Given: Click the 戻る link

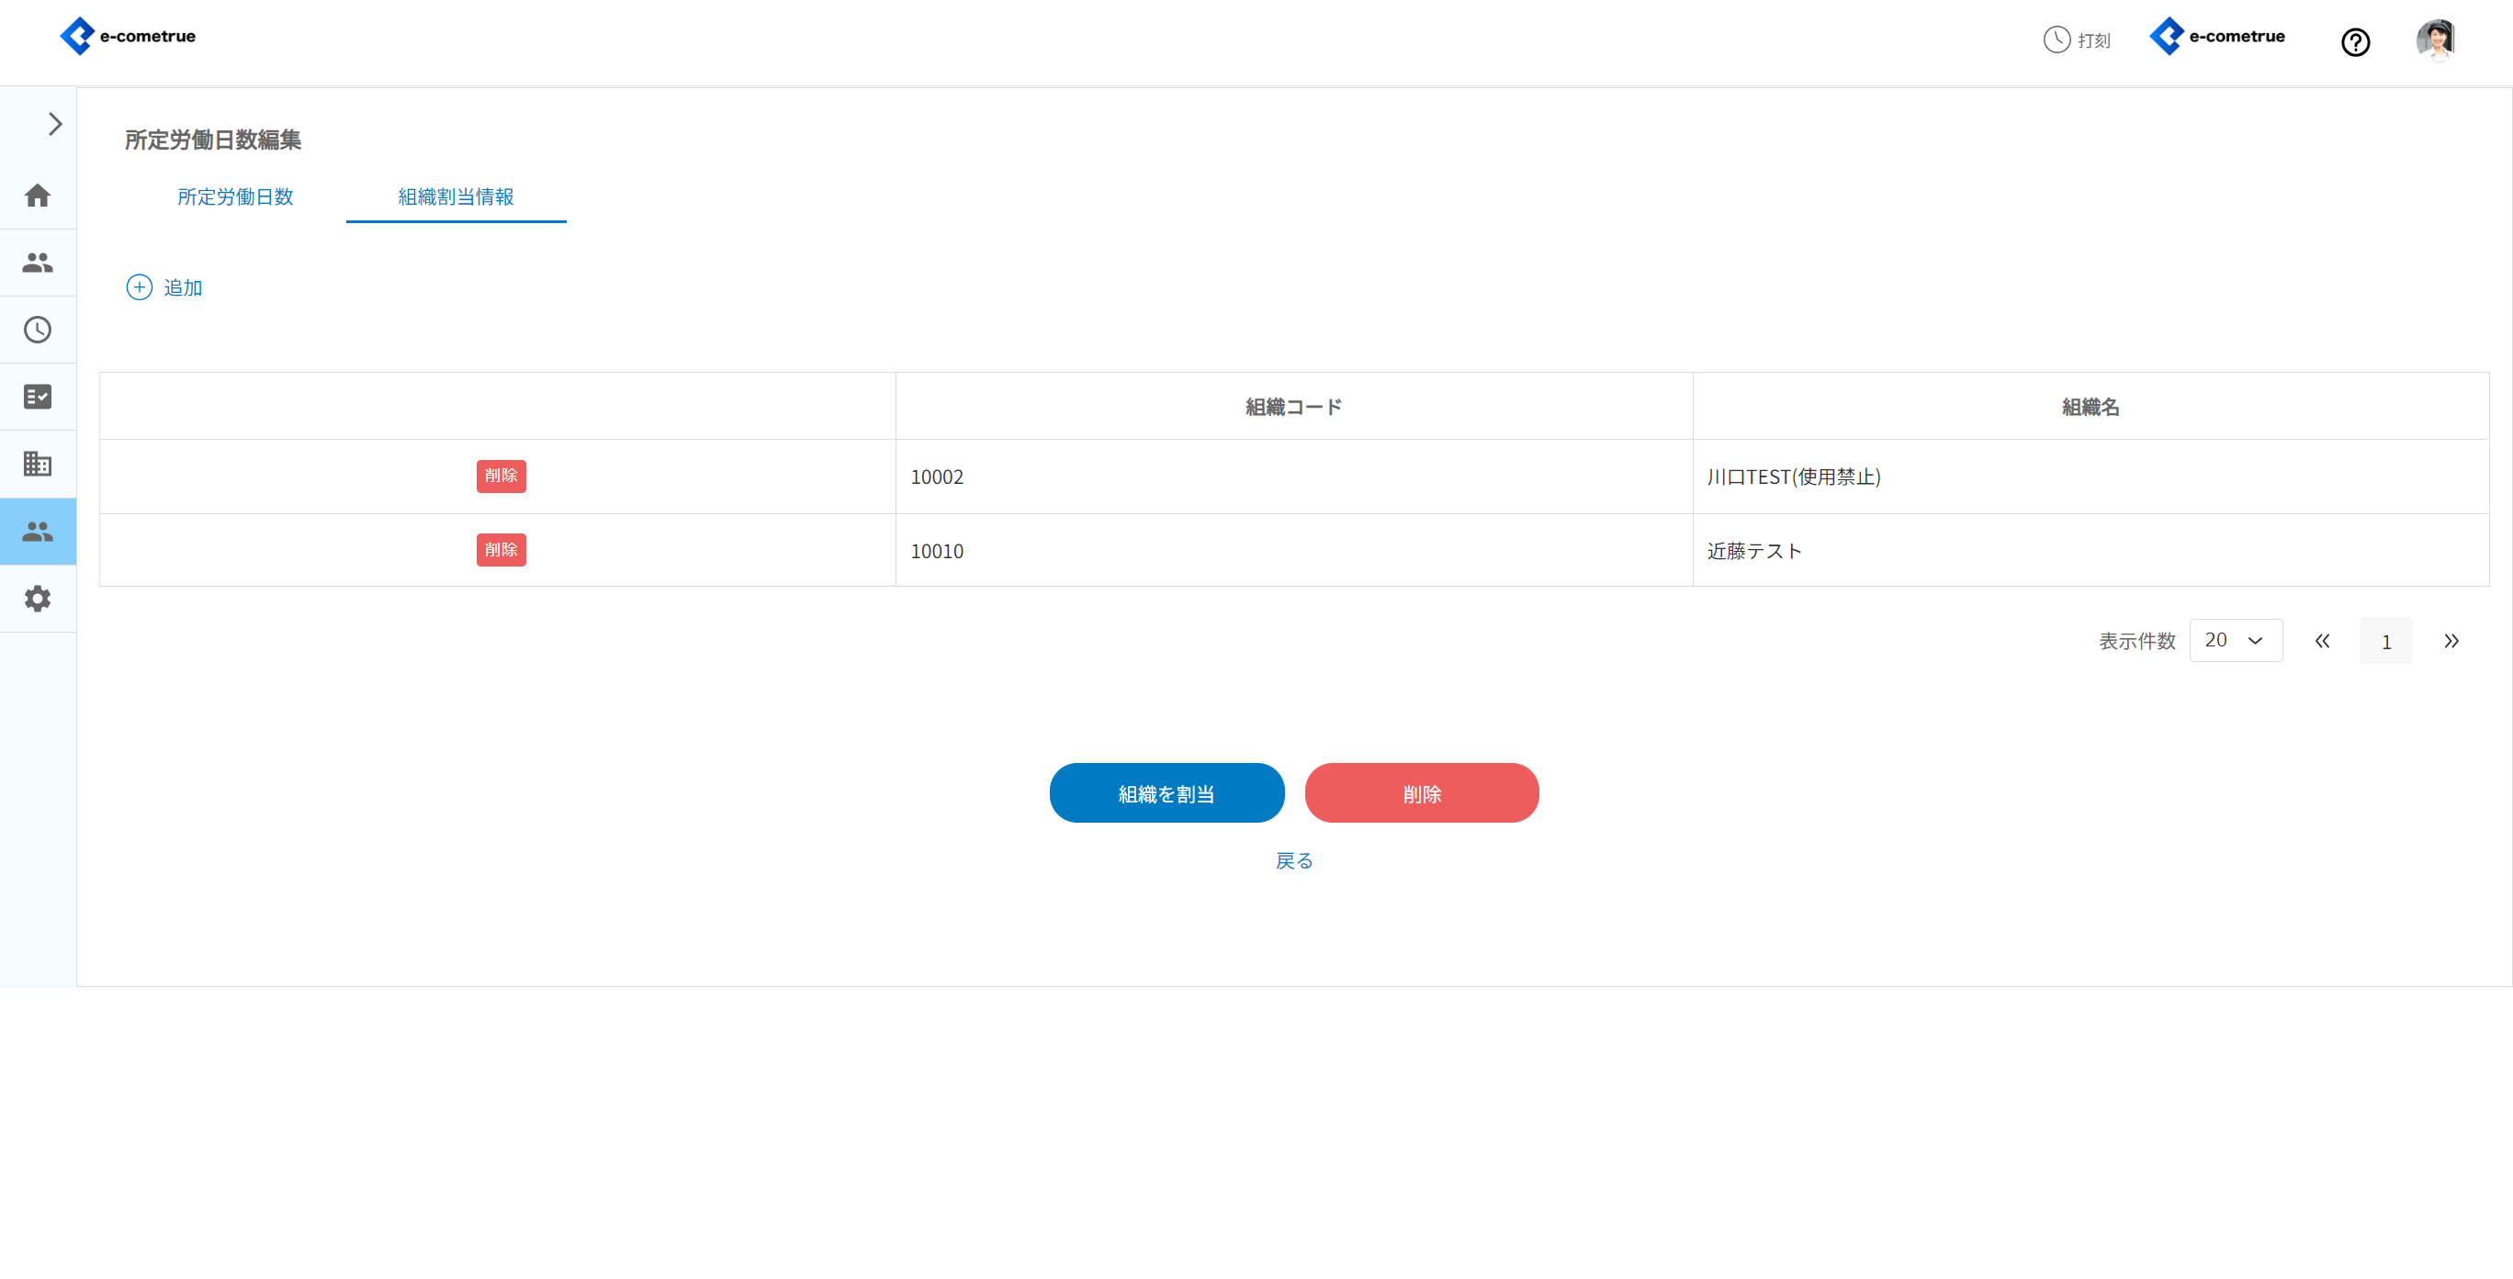Looking at the screenshot, I should [1293, 861].
